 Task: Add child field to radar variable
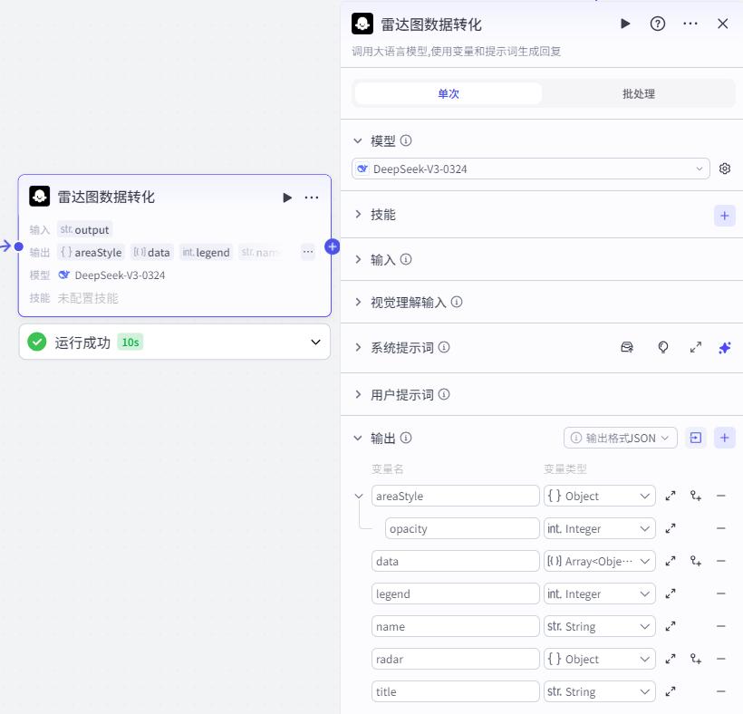[695, 659]
